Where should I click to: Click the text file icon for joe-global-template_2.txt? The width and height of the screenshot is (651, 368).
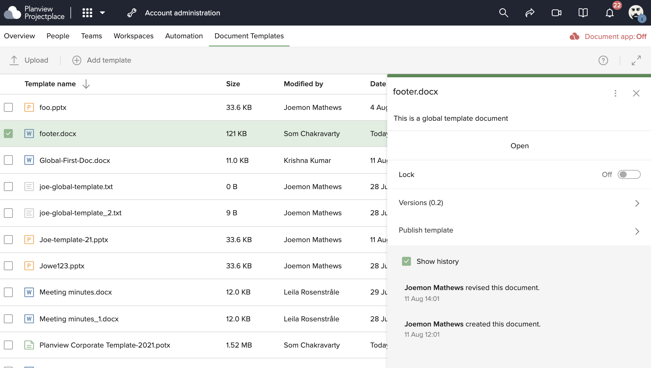tap(29, 213)
